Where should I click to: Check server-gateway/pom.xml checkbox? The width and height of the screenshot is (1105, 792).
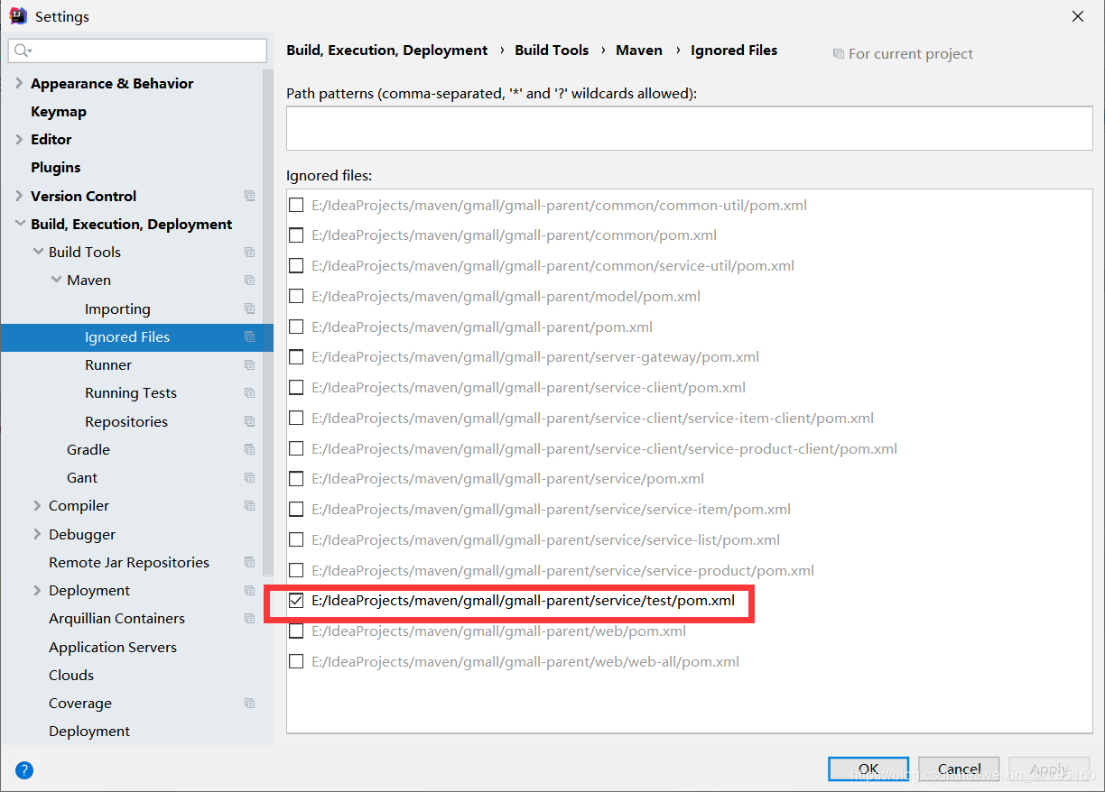296,356
